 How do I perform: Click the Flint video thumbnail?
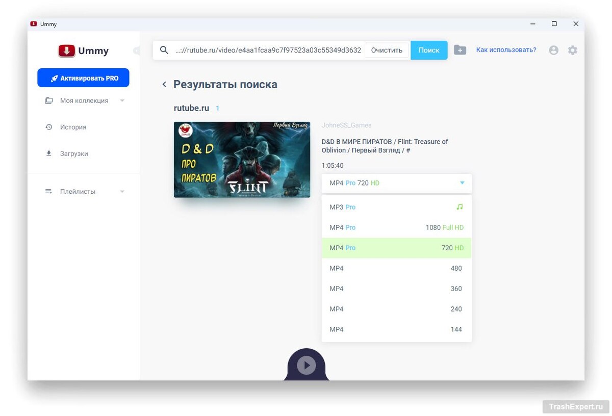coord(242,160)
